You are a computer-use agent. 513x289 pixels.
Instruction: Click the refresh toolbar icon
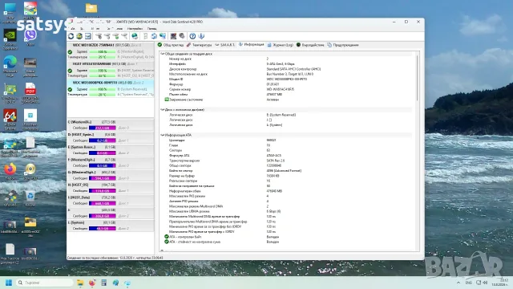click(71, 36)
